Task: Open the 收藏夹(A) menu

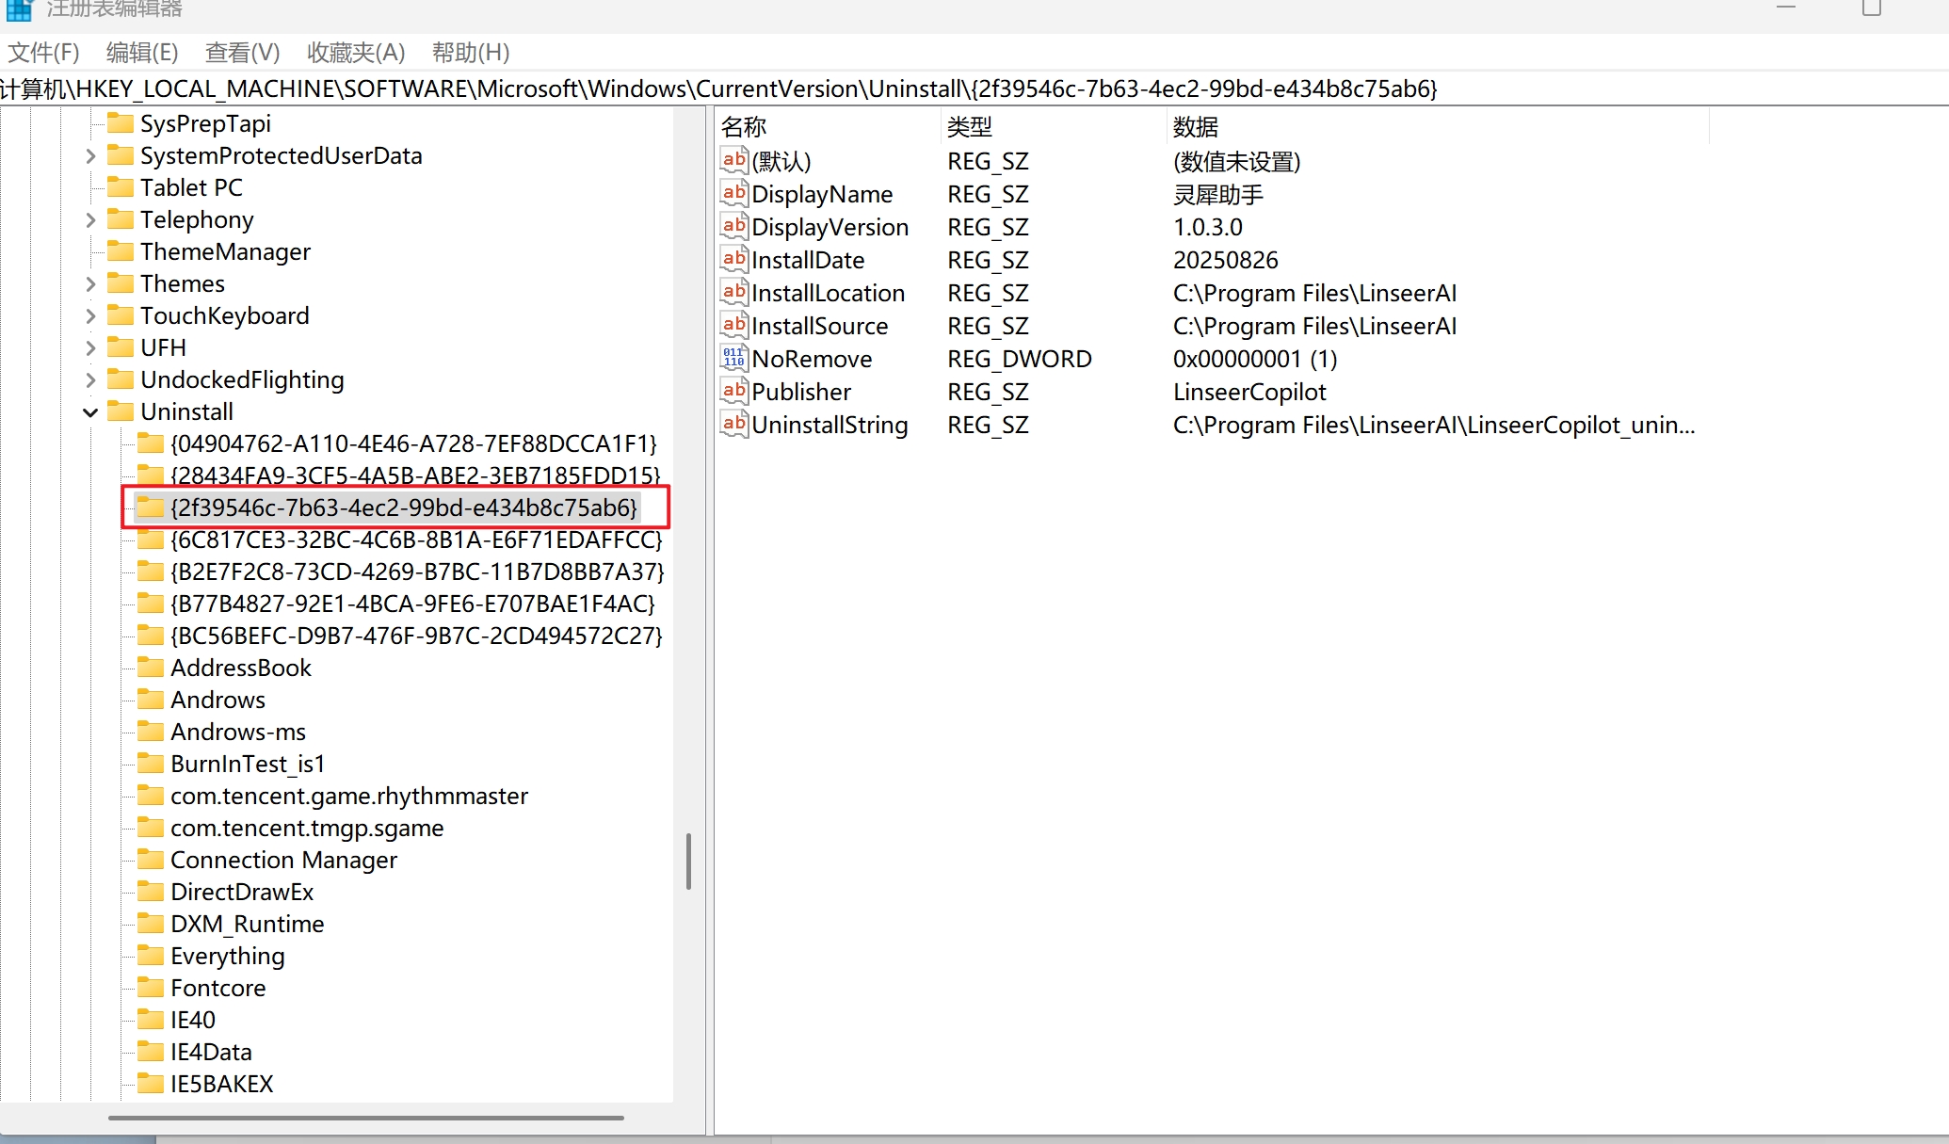Action: (355, 53)
